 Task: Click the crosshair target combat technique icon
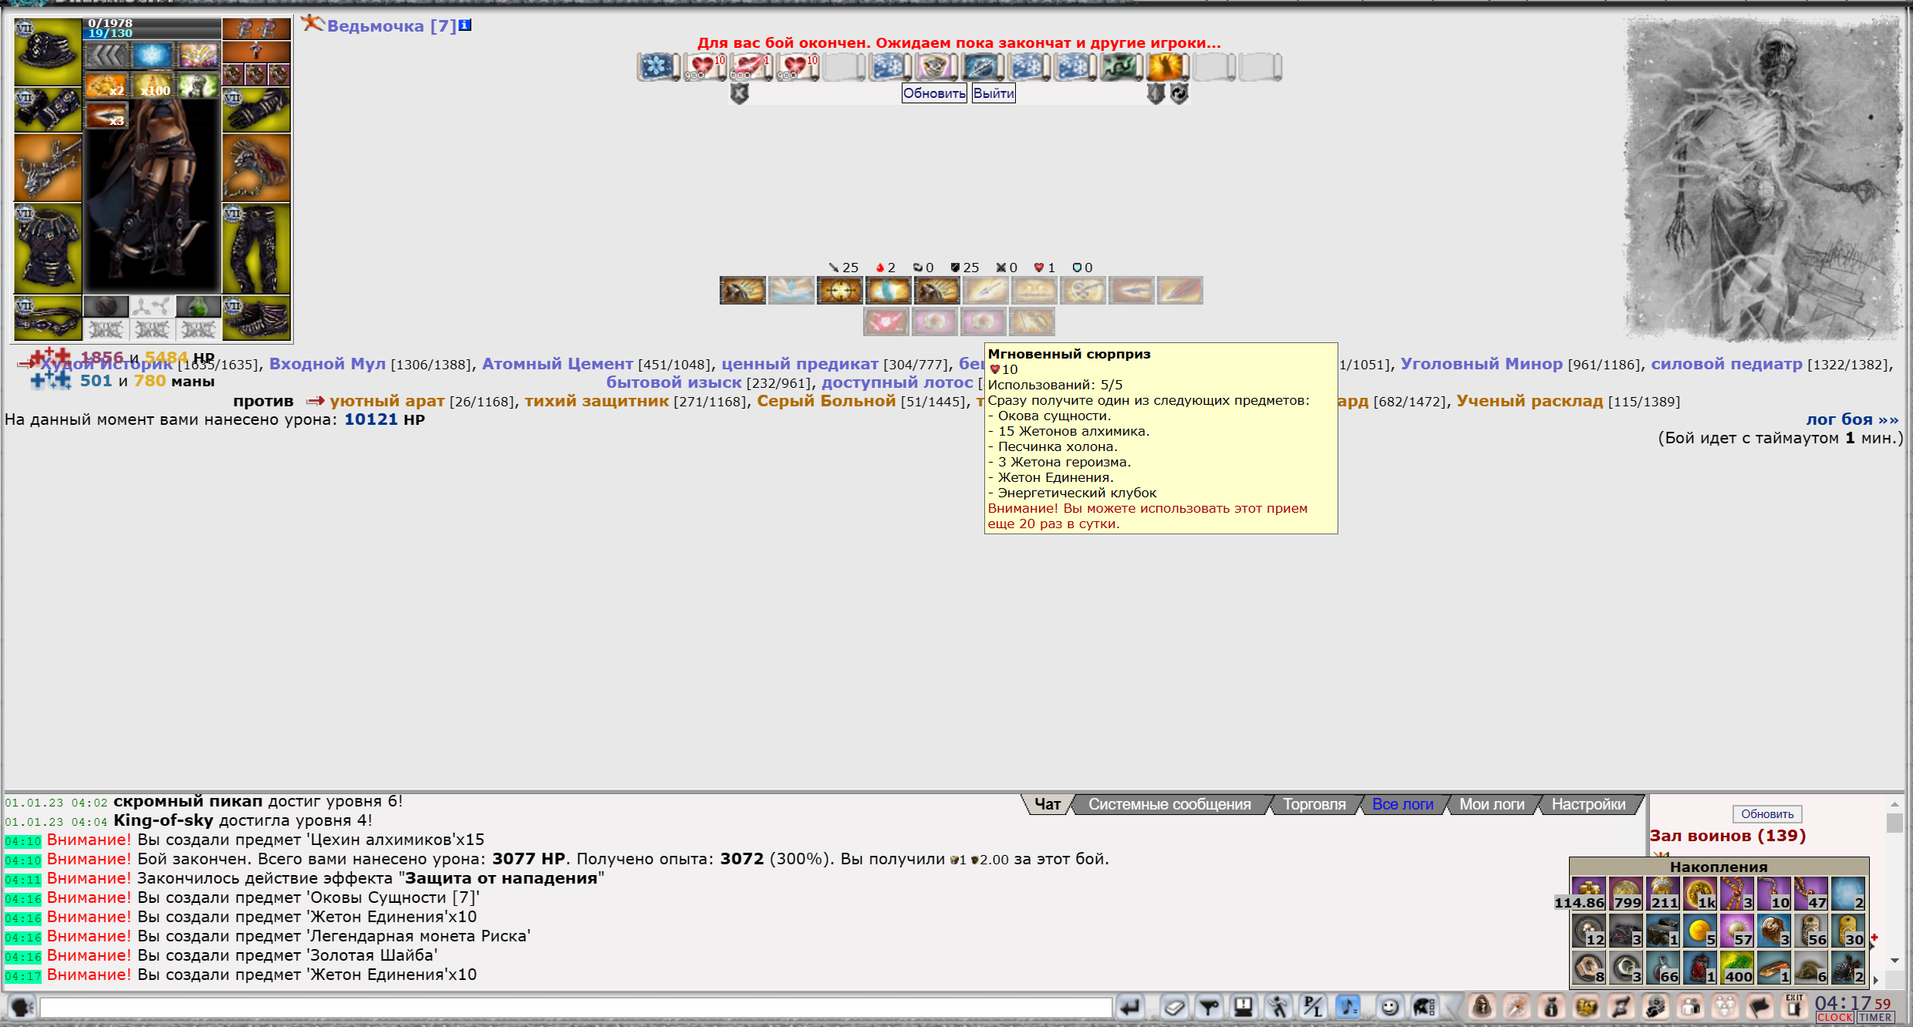839,291
